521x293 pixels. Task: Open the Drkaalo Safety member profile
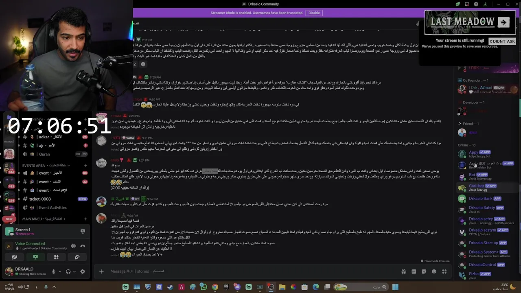[486, 210]
